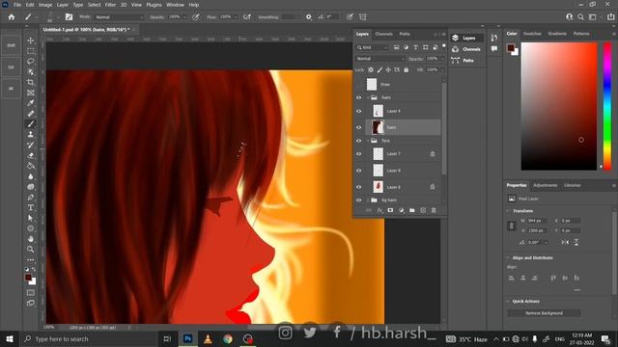Toggle the link width and height icon
This screenshot has height=347, width=618.
512,226
